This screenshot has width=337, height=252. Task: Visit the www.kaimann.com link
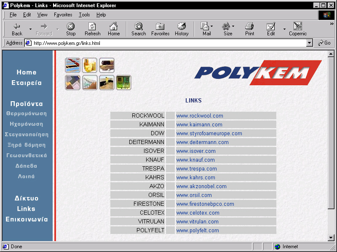tap(199, 125)
